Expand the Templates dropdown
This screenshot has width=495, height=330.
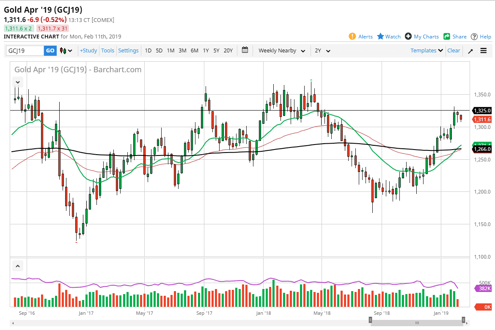pos(426,50)
